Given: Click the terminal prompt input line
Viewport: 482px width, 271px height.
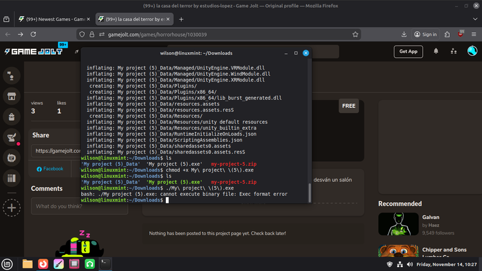Looking at the screenshot, I should [x=196, y=200].
